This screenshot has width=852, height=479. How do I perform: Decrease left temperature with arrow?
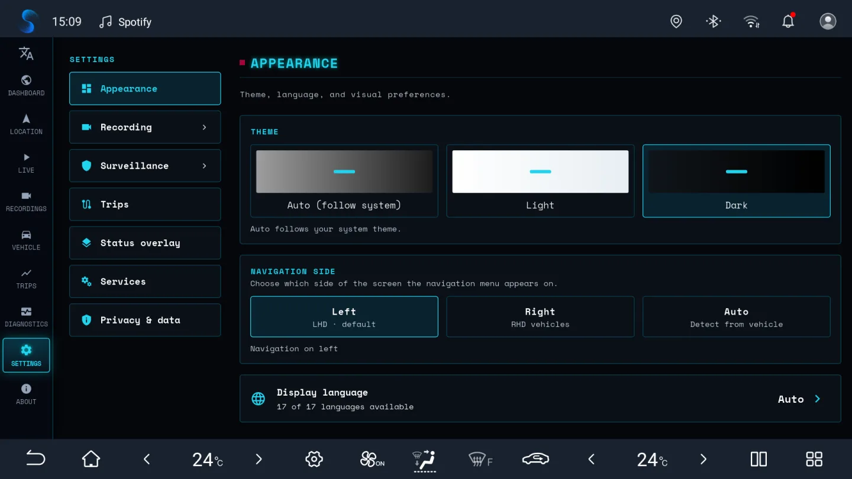[147, 459]
